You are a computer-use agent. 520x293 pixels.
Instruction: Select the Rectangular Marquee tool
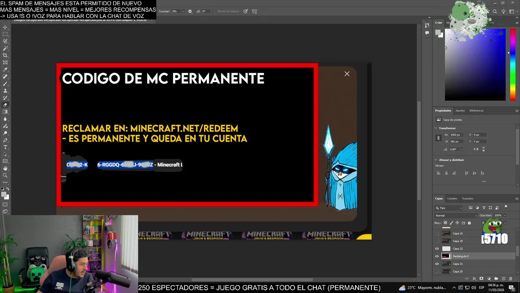coord(5,34)
